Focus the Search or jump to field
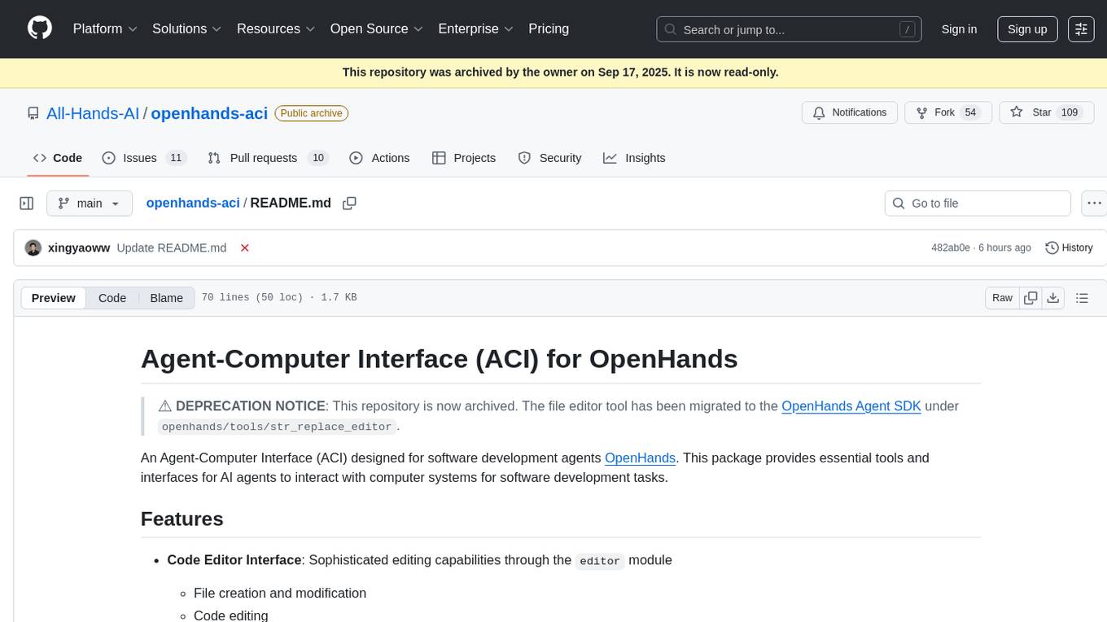 click(789, 29)
